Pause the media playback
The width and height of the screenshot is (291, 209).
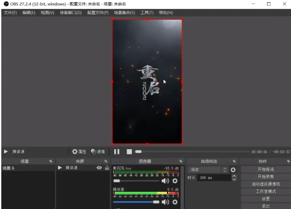point(117,151)
